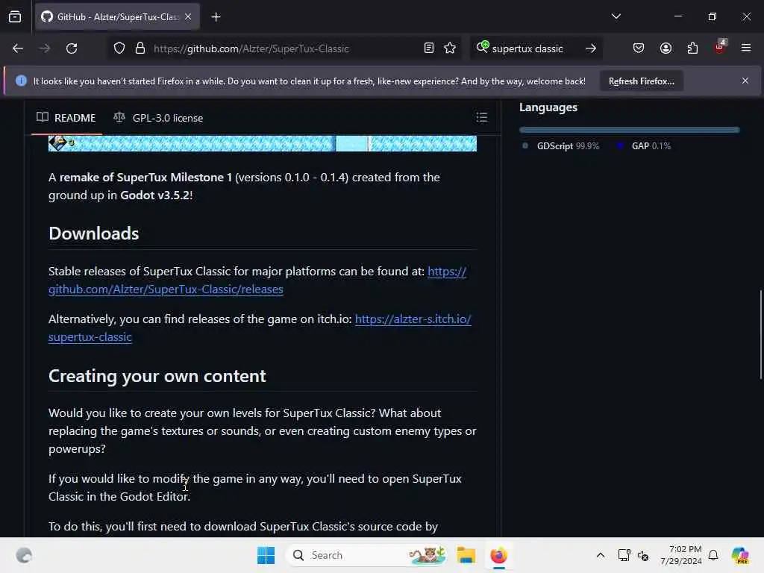Reload the current page
Image resolution: width=764 pixels, height=573 pixels.
click(x=72, y=48)
